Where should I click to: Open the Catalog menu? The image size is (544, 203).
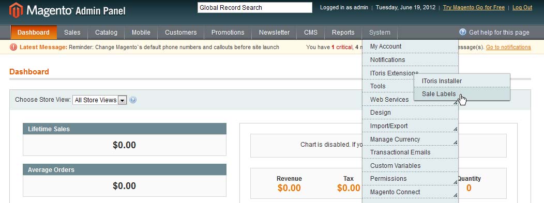[x=106, y=32]
